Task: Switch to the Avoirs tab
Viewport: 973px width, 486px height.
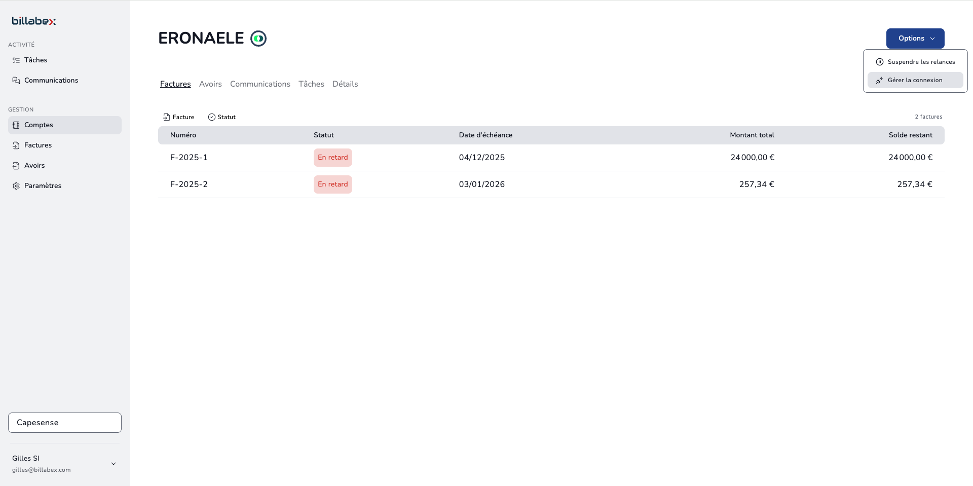Action: coord(210,84)
